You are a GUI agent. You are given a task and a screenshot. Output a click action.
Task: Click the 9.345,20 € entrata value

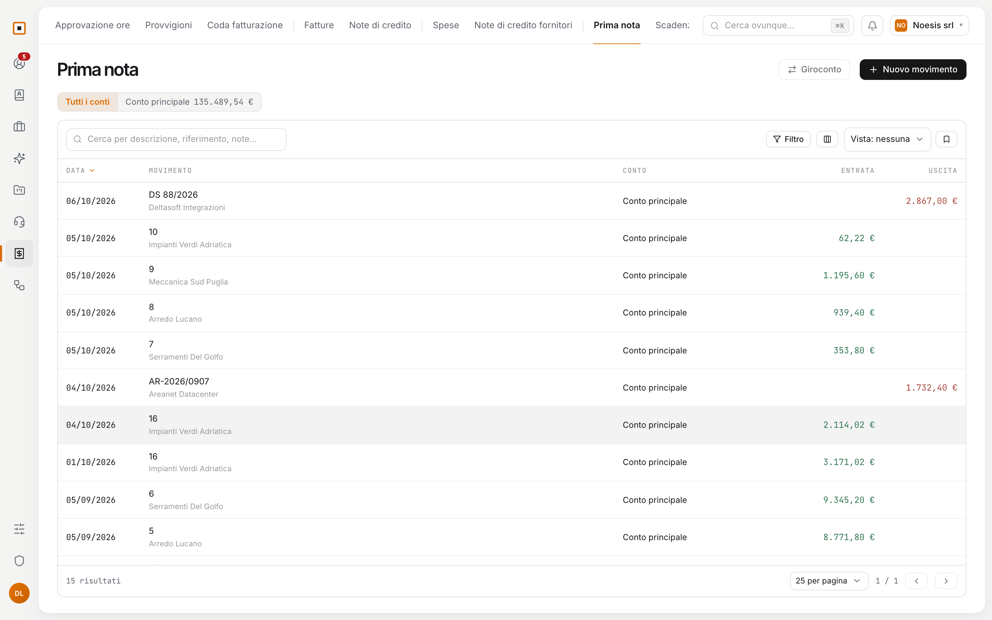coord(848,500)
